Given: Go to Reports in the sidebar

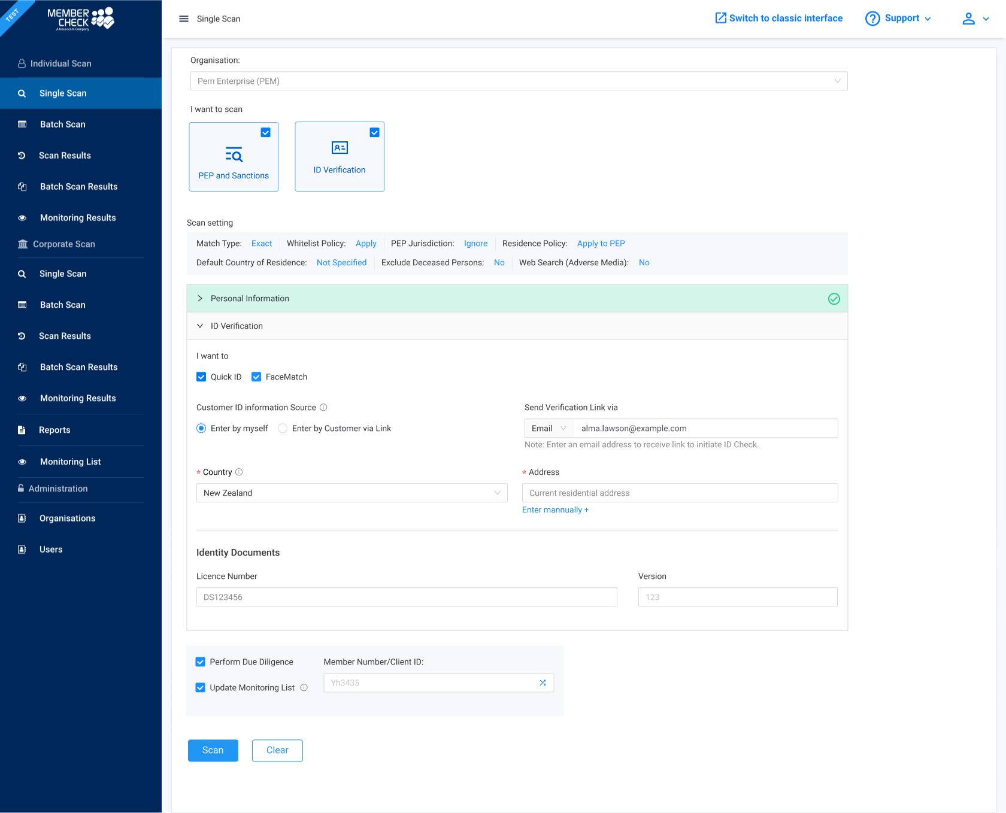Looking at the screenshot, I should (x=54, y=430).
